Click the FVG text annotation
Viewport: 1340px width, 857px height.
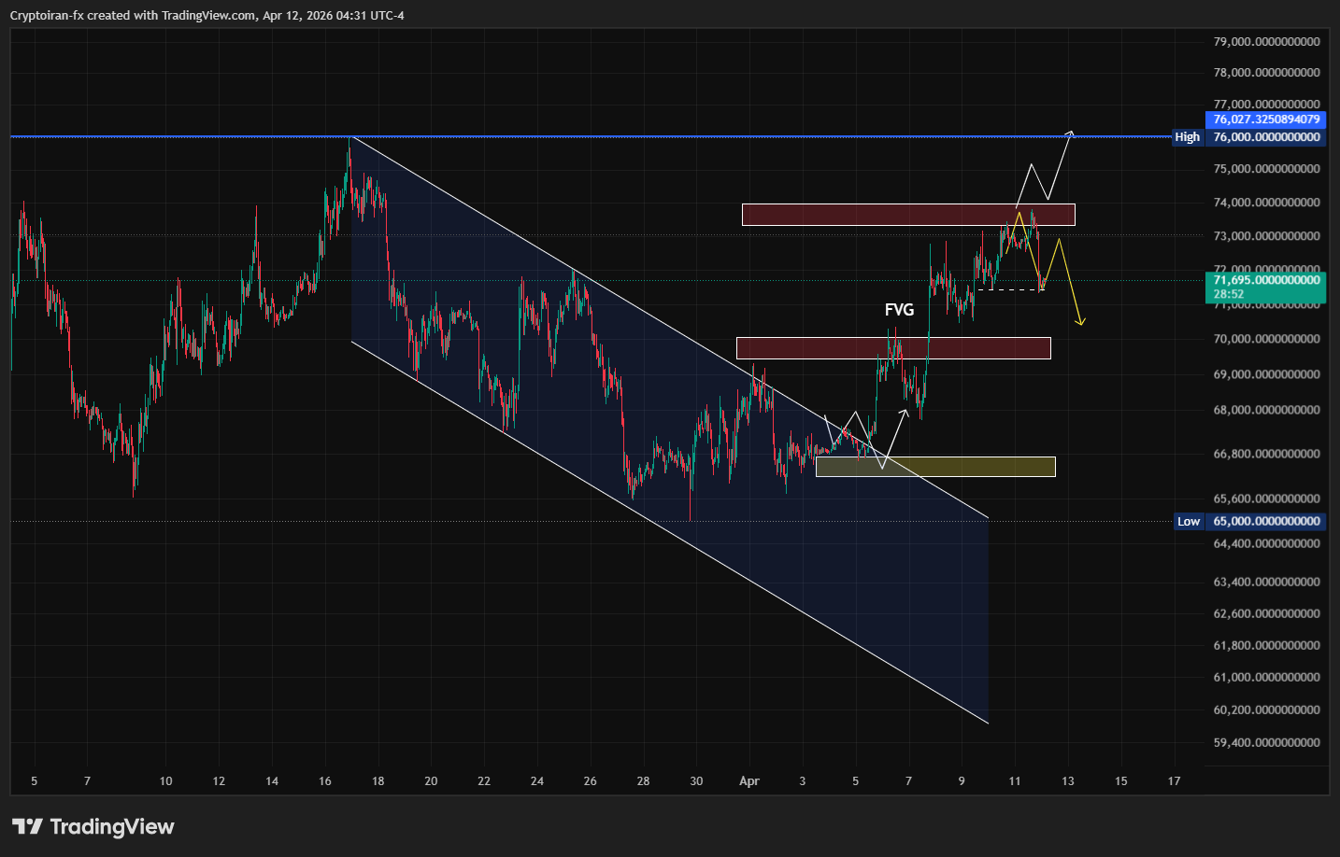click(x=899, y=310)
